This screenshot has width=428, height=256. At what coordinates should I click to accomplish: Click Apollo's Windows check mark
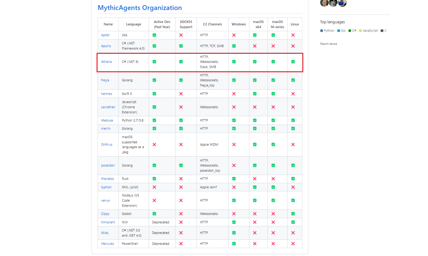[x=234, y=46]
